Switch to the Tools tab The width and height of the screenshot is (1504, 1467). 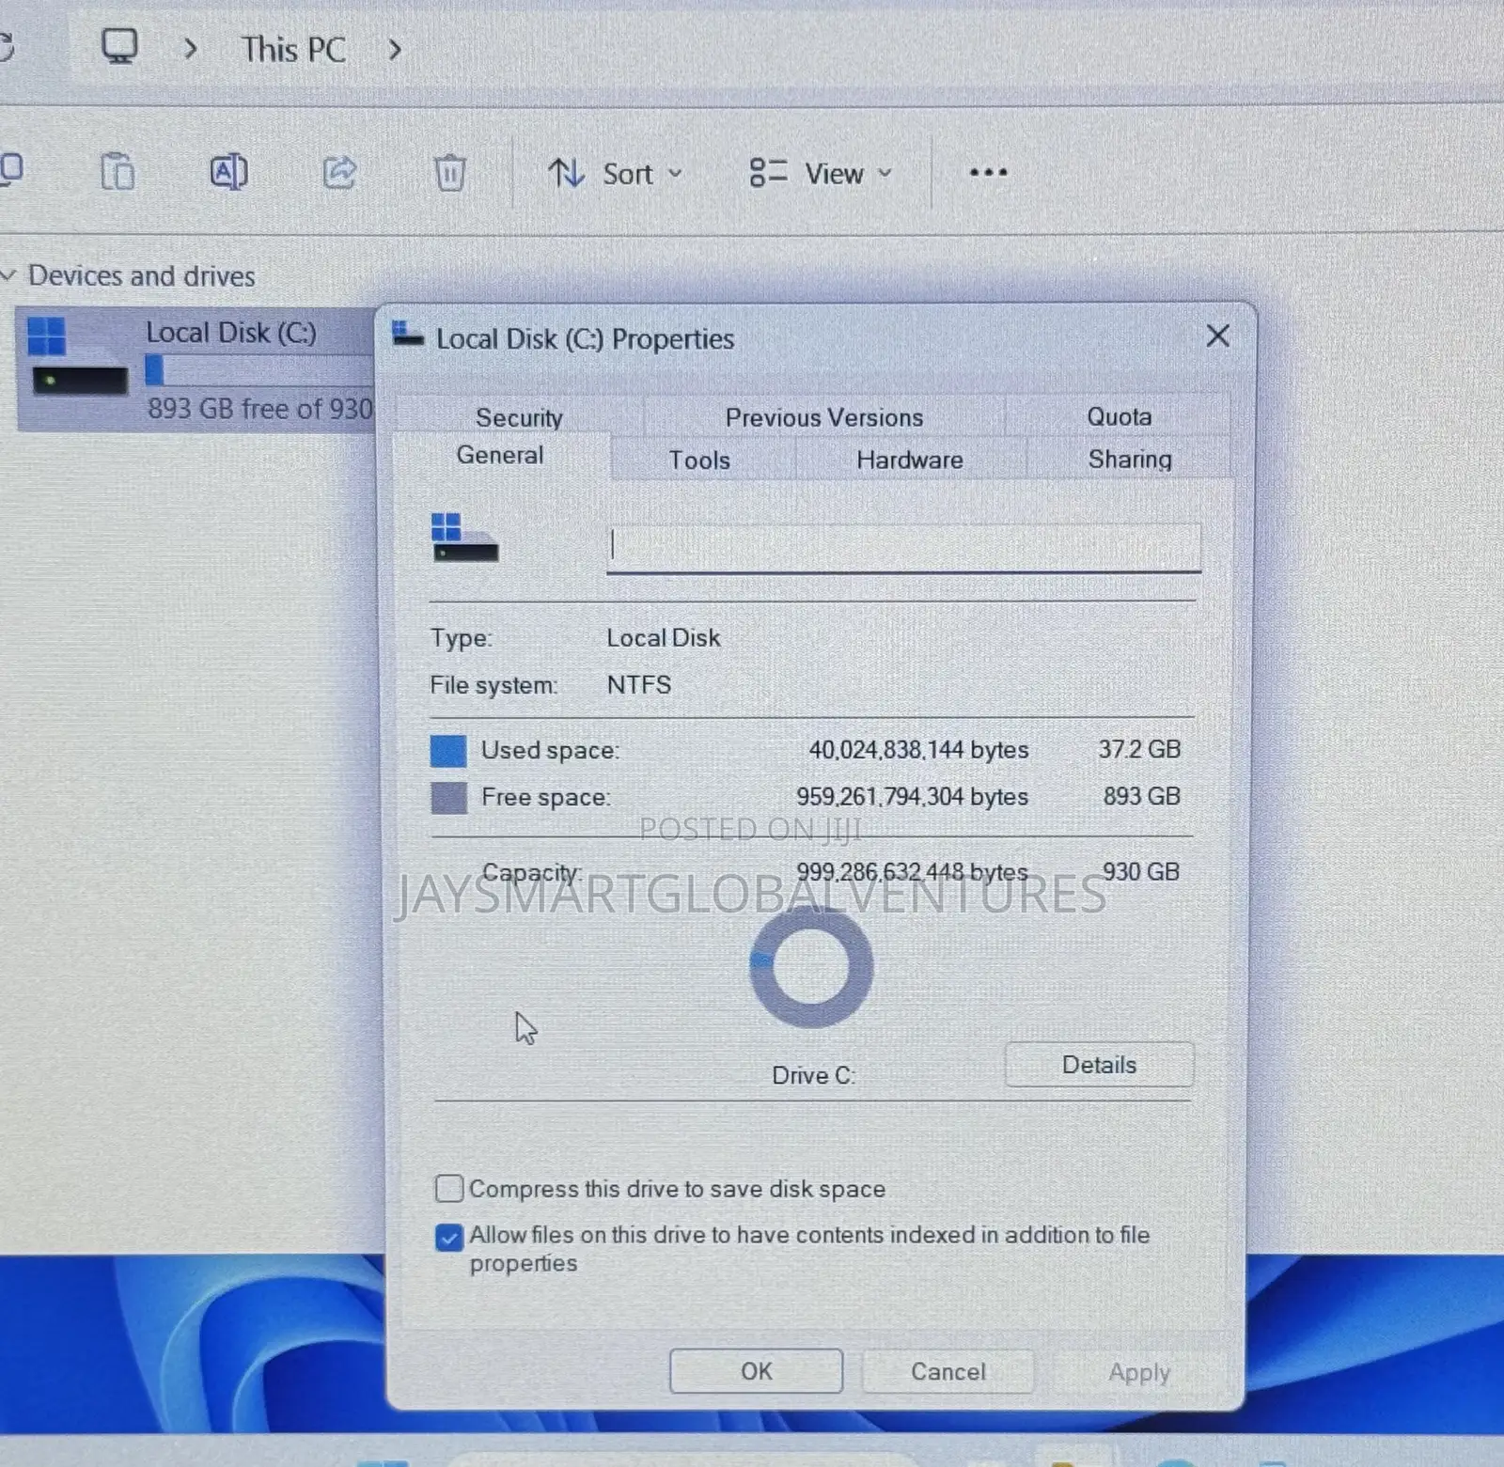(699, 460)
